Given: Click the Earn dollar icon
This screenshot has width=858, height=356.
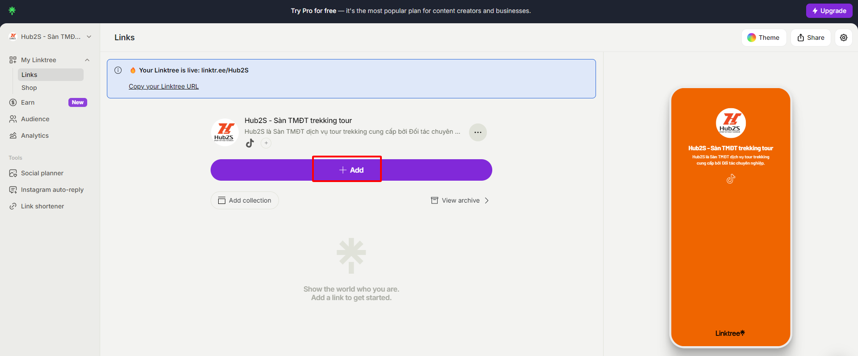Looking at the screenshot, I should 13,102.
